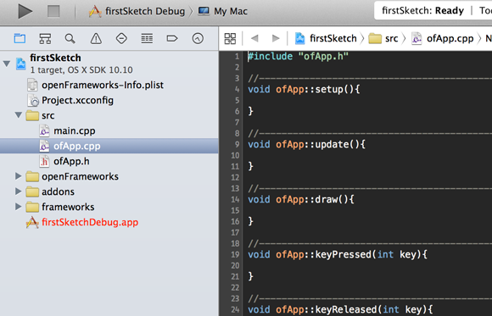Screen dimensions: 492x316
Task: Expand the openFrameworks folder
Action: 19,176
